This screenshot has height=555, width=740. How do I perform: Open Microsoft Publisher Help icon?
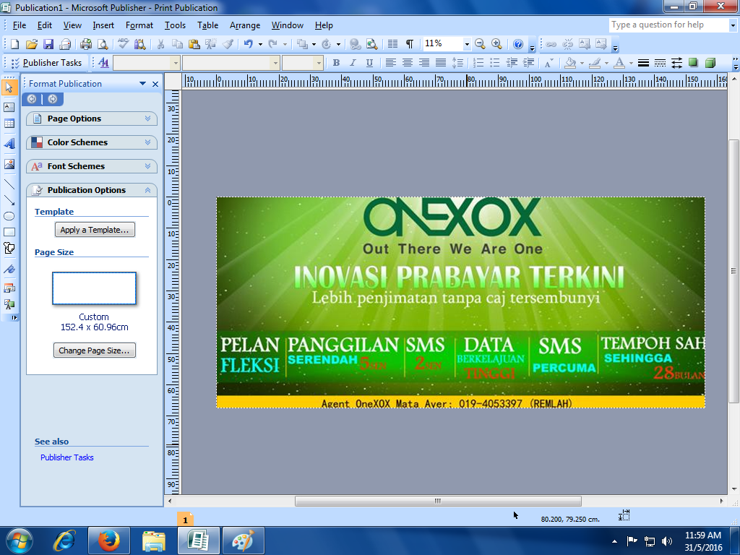(517, 44)
